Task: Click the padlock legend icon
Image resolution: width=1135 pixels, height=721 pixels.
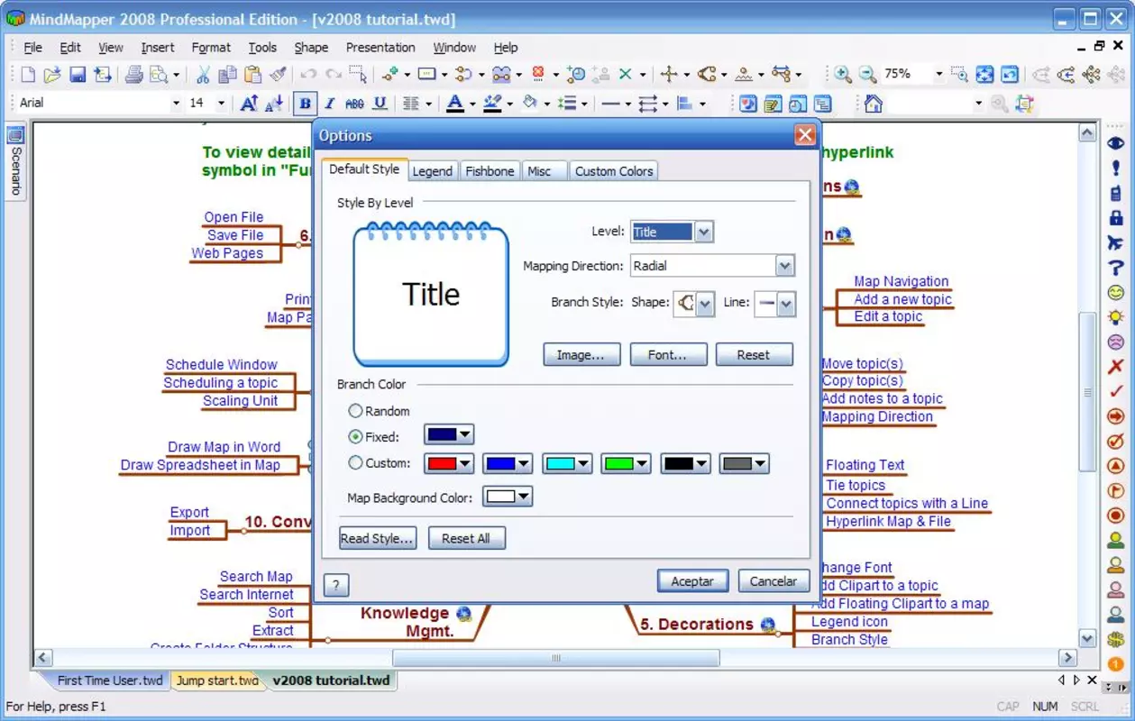Action: [x=1116, y=218]
